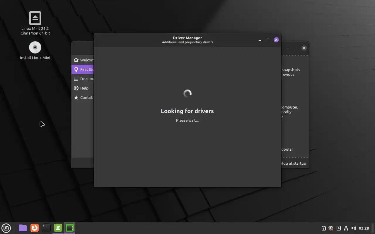This screenshot has height=234, width=375.
Task: Click the lightbulb icon beside First Steps
Action: (x=76, y=69)
